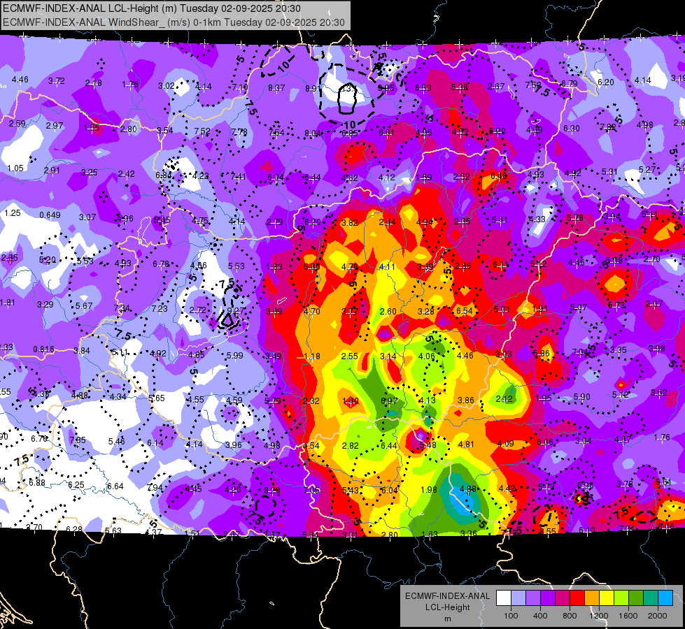The image size is (685, 629).
Task: Click the legend tick label 100
Action: click(x=511, y=616)
